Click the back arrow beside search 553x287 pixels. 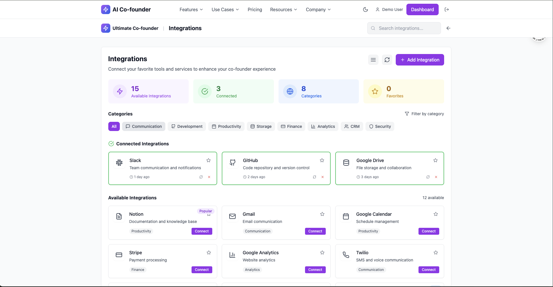(x=448, y=28)
